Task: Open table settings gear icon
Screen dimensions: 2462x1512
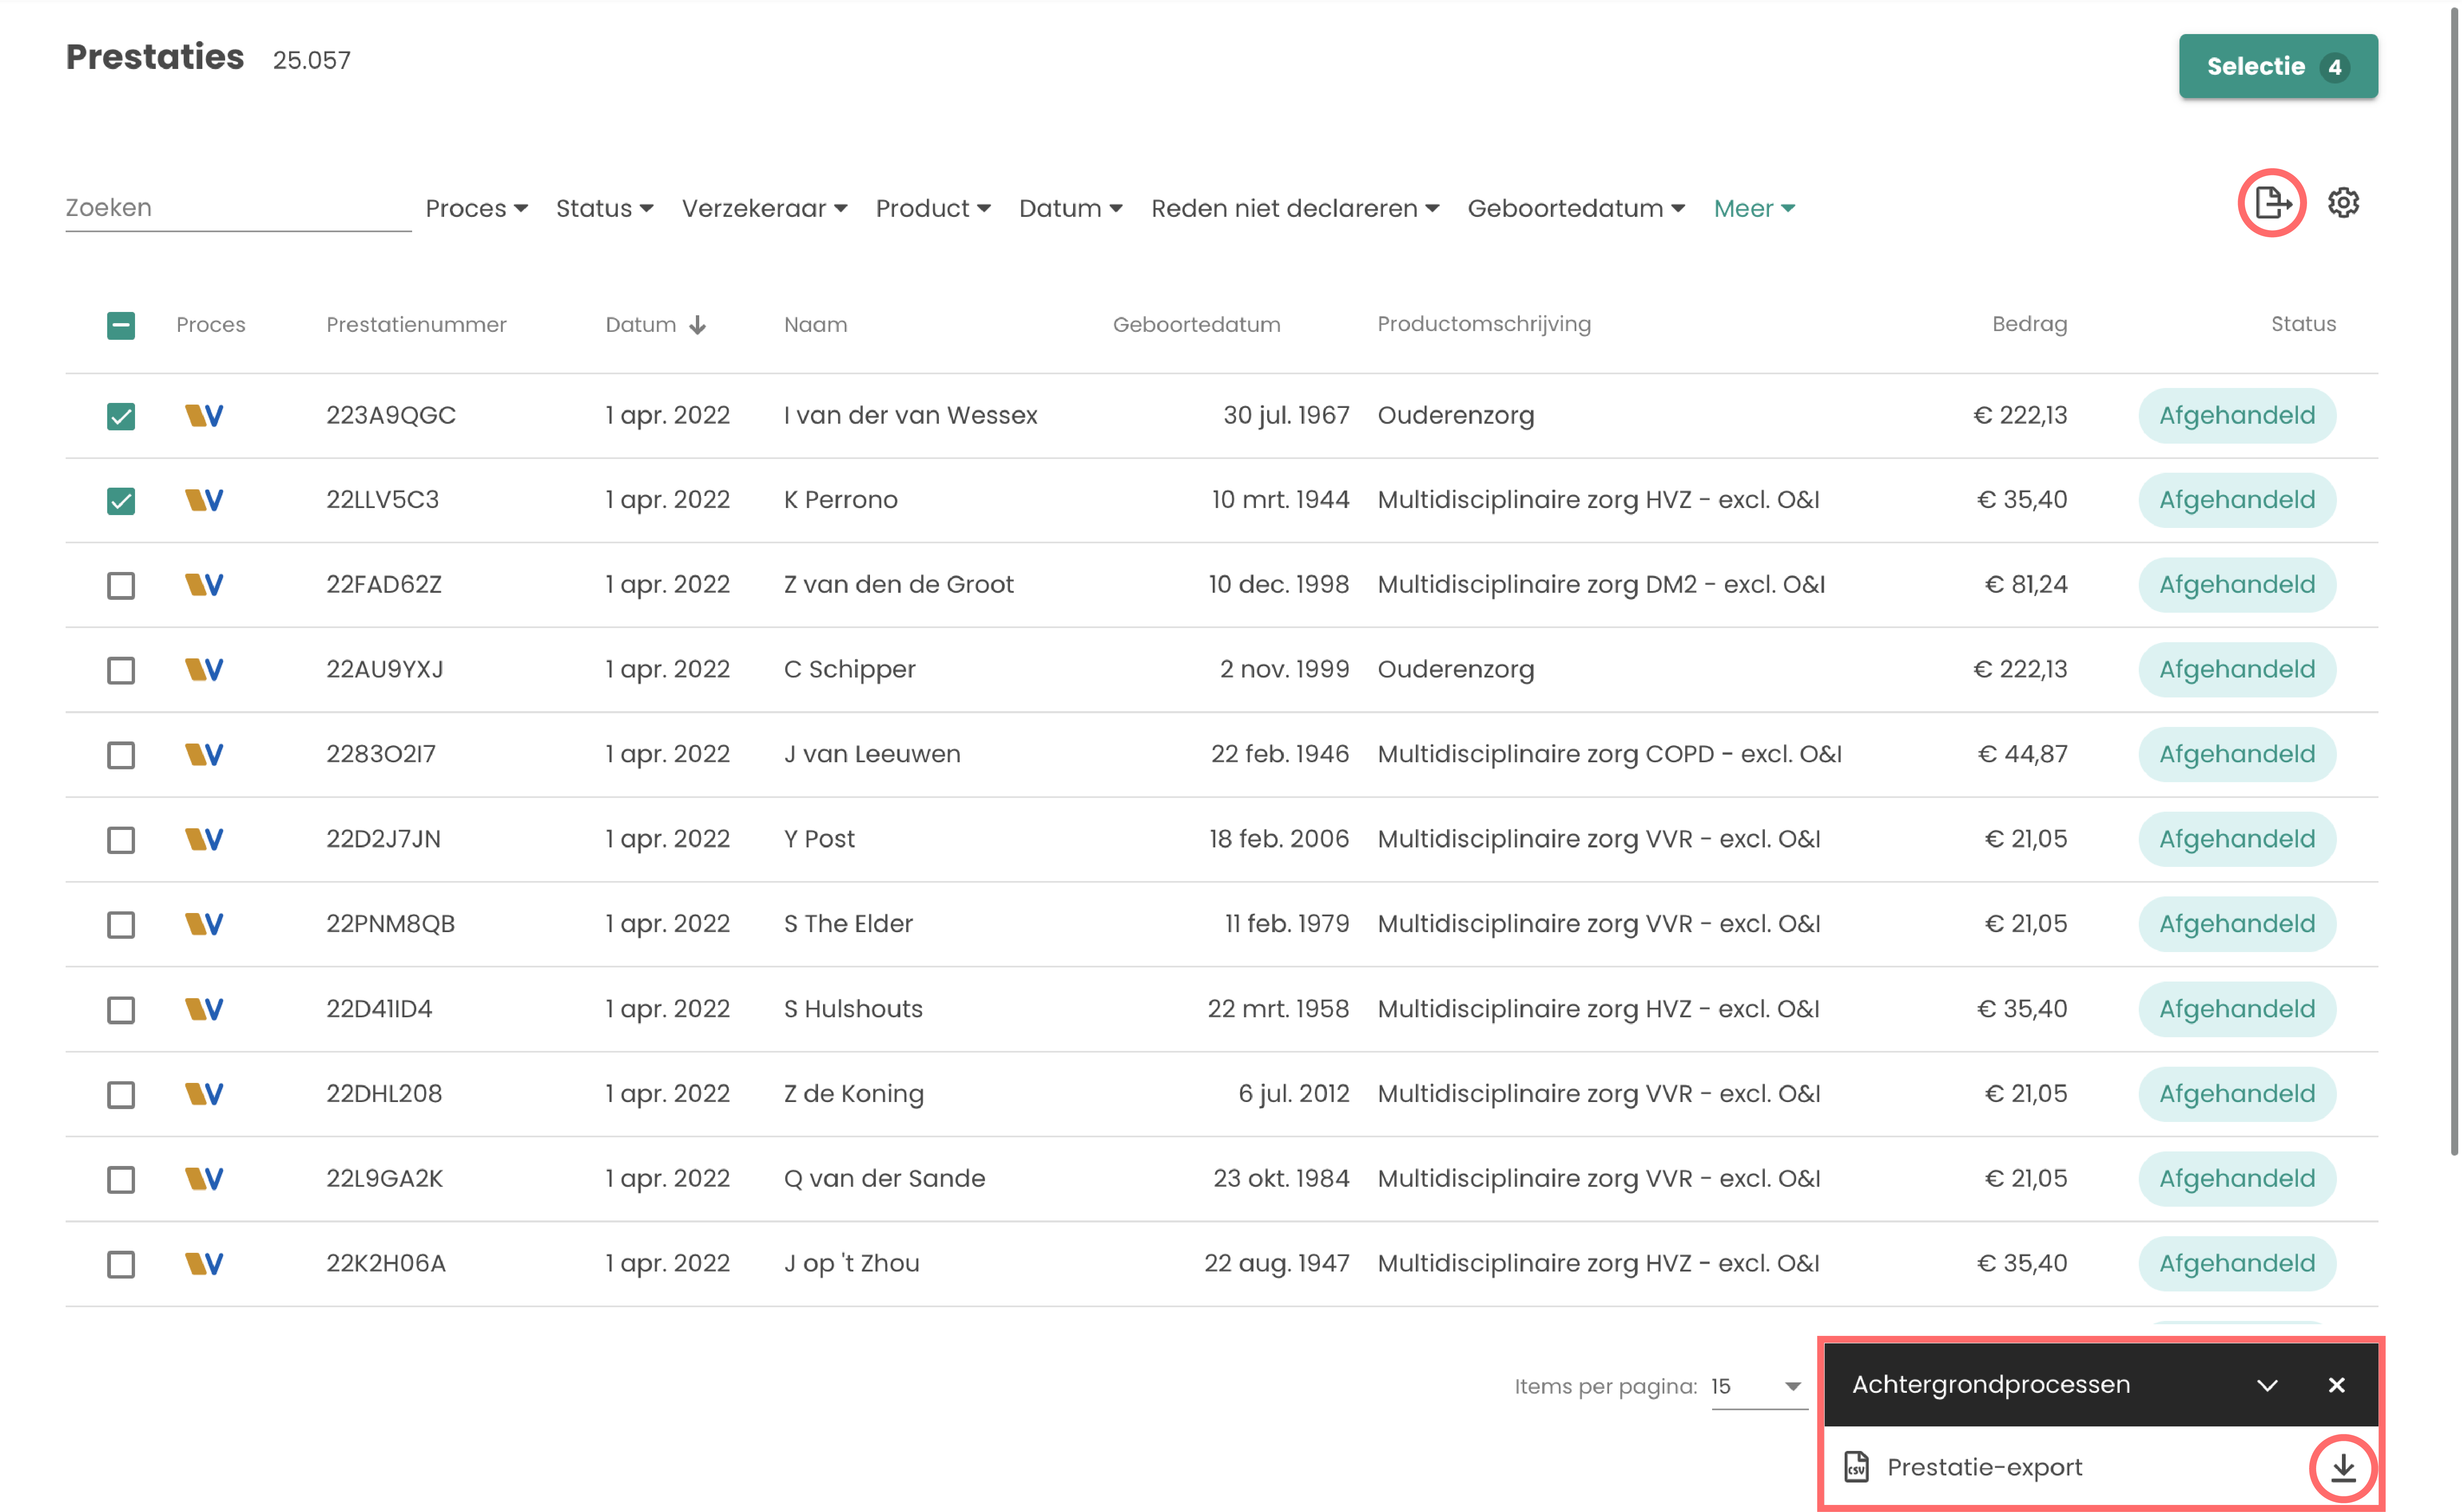Action: 2343,204
